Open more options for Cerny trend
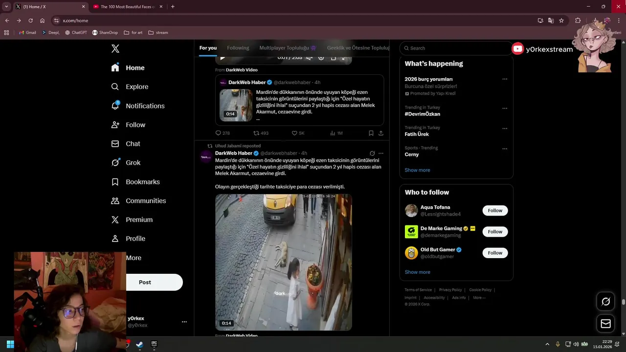This screenshot has width=626, height=352. coord(505,149)
